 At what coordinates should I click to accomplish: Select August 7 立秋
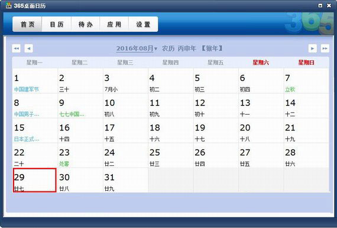[x=306, y=81]
